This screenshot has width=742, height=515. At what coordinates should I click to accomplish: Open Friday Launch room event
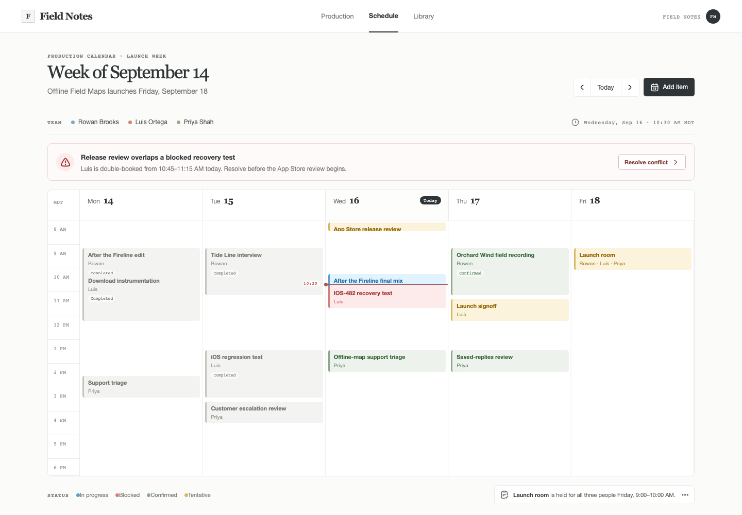click(x=633, y=259)
